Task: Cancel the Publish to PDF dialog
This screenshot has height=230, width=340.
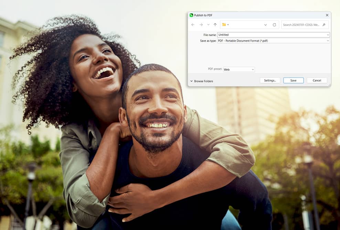Action: [x=317, y=80]
